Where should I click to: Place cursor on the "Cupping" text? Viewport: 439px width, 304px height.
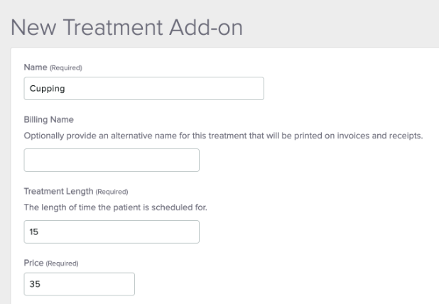43,89
